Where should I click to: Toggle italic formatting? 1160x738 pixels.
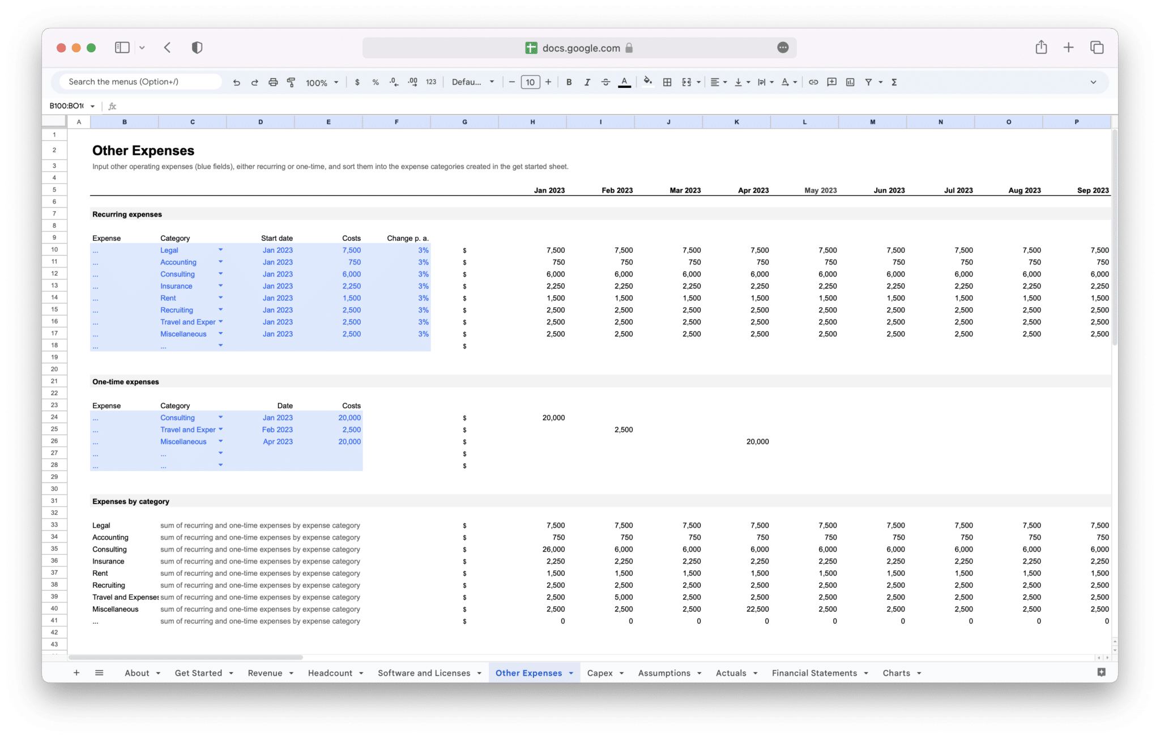point(587,82)
